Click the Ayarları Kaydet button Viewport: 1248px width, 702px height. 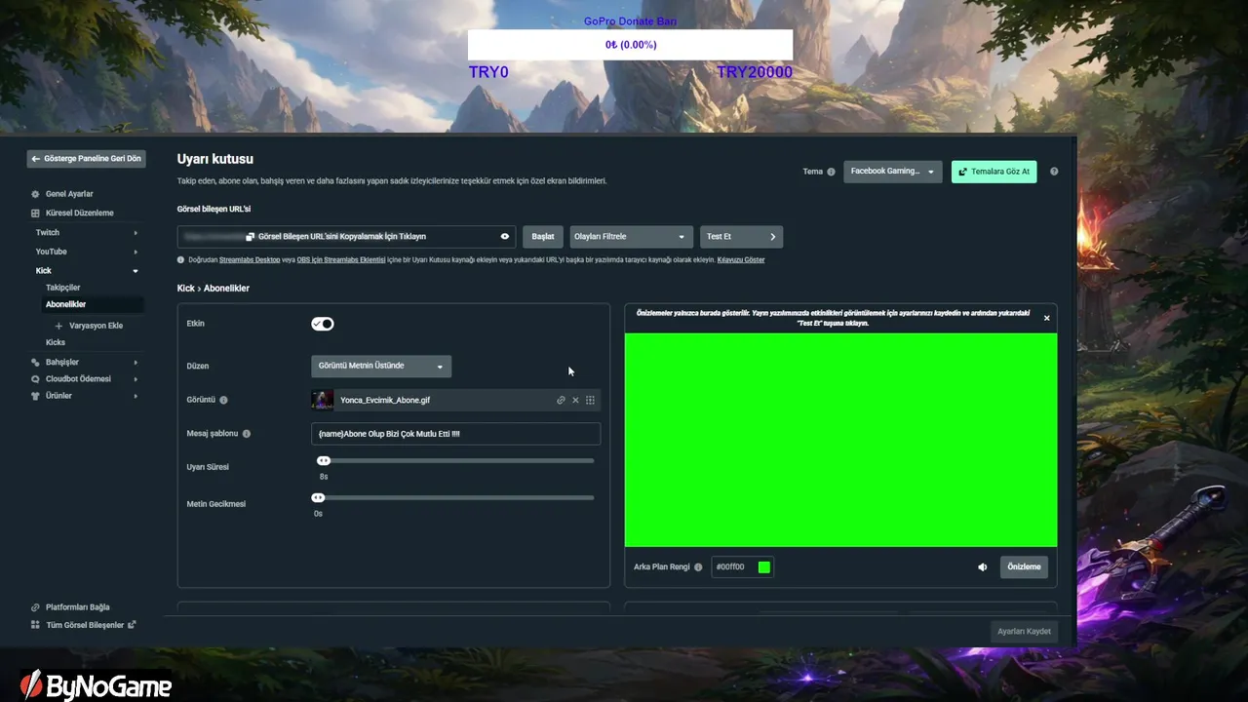1024,632
